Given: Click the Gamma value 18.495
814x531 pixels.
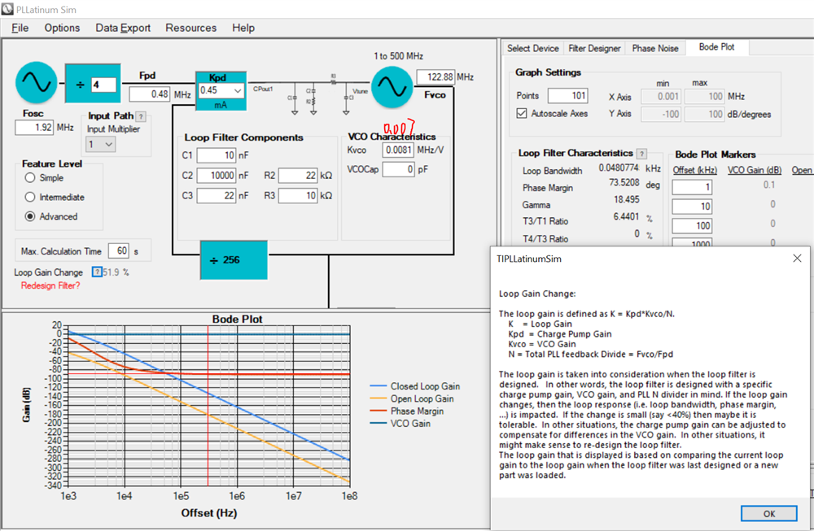Looking at the screenshot, I should [627, 200].
